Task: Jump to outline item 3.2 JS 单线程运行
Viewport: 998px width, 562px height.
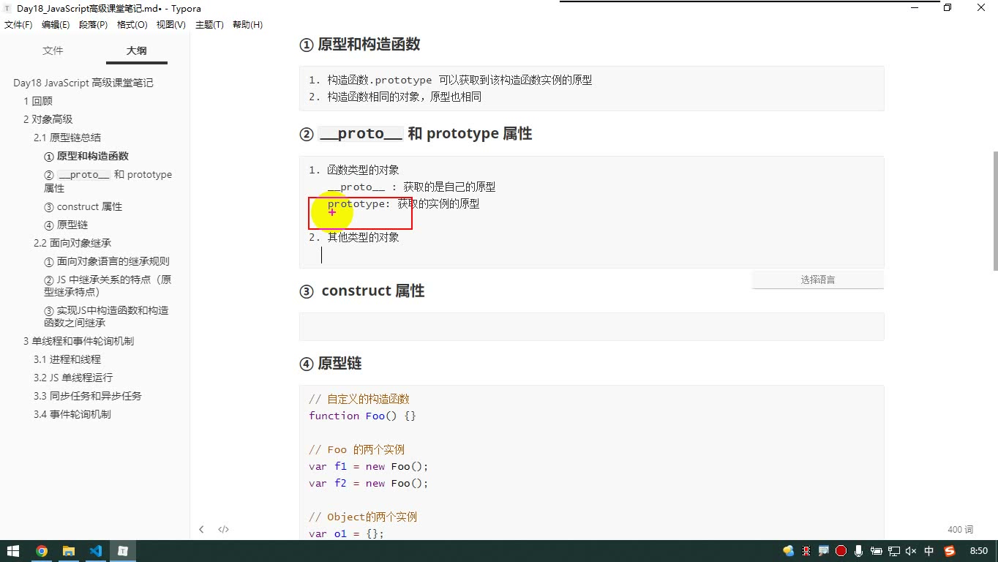Action: (73, 378)
